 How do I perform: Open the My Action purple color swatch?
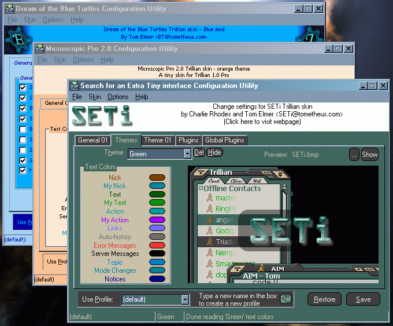[x=157, y=220]
